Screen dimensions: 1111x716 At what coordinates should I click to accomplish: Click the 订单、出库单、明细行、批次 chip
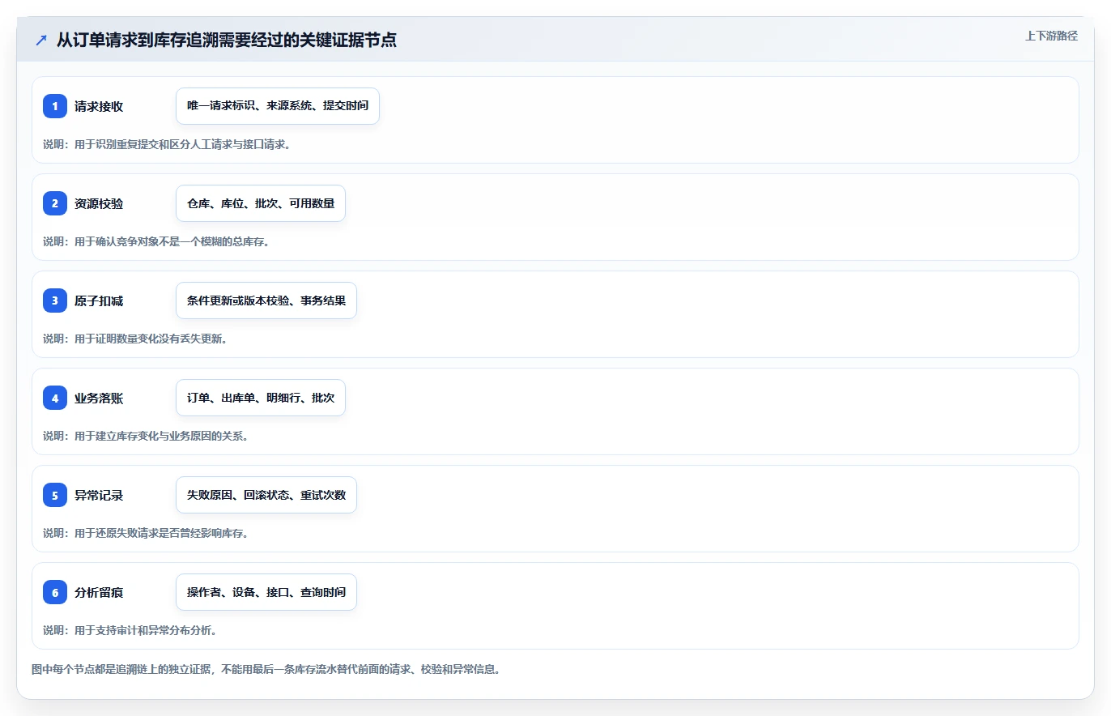pyautogui.click(x=261, y=398)
